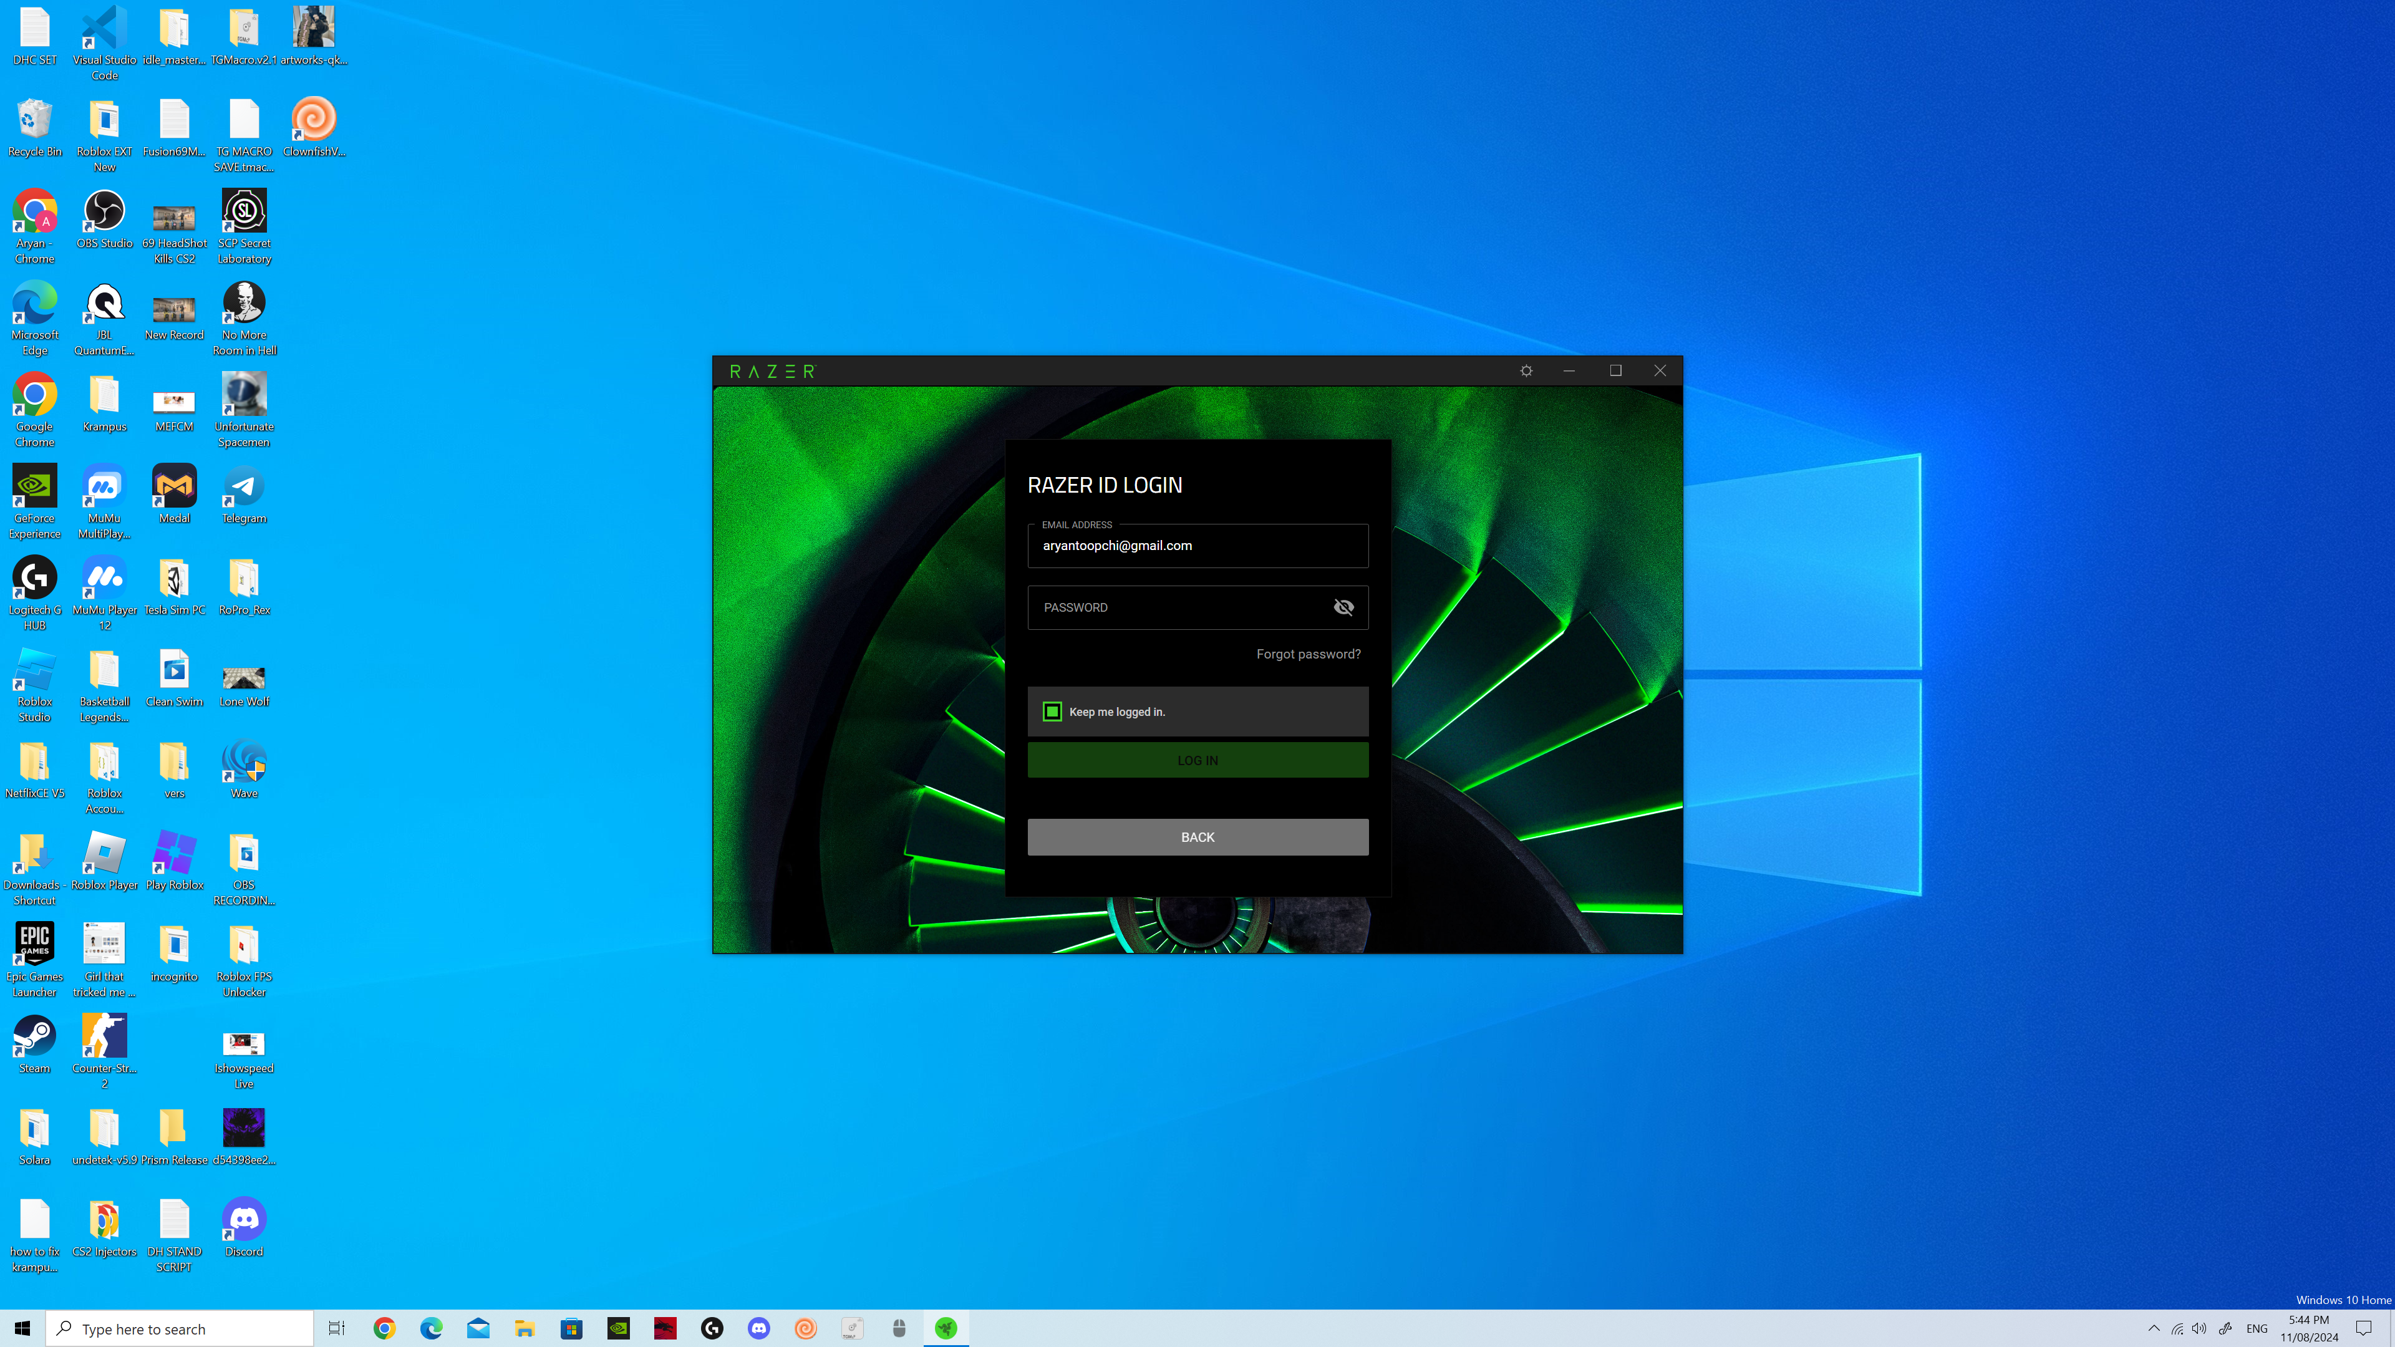The height and width of the screenshot is (1347, 2395).
Task: Show hidden system tray icons chevron
Action: click(2153, 1328)
